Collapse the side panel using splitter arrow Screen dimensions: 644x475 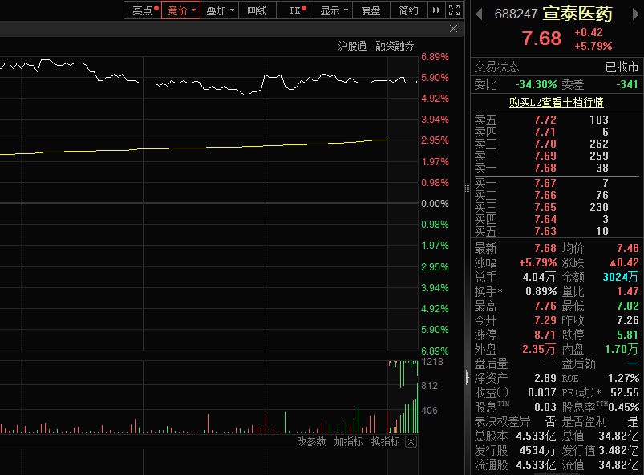pos(467,377)
